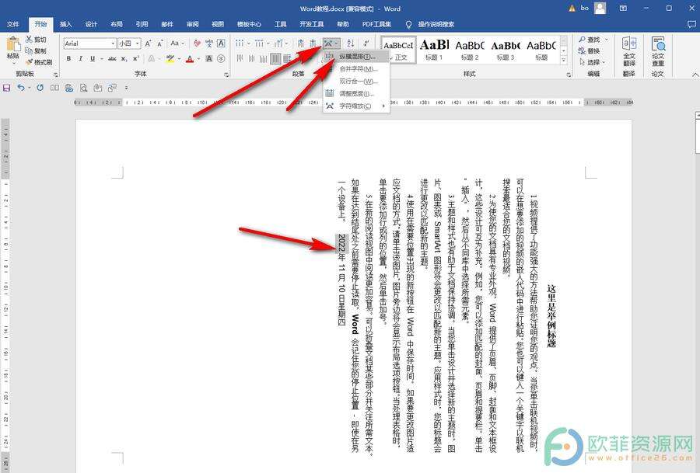Expand the styles gallery more arrow

pos(564,59)
